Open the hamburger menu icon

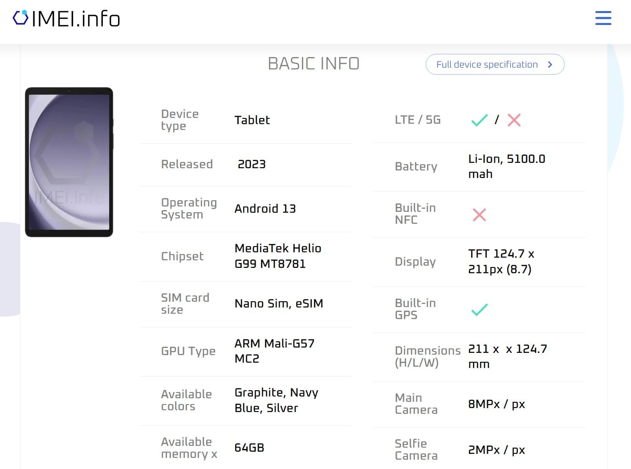pos(603,18)
